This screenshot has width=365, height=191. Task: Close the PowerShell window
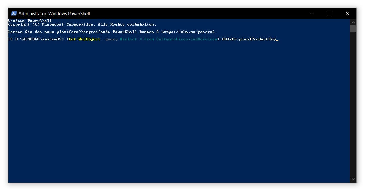click(x=347, y=13)
